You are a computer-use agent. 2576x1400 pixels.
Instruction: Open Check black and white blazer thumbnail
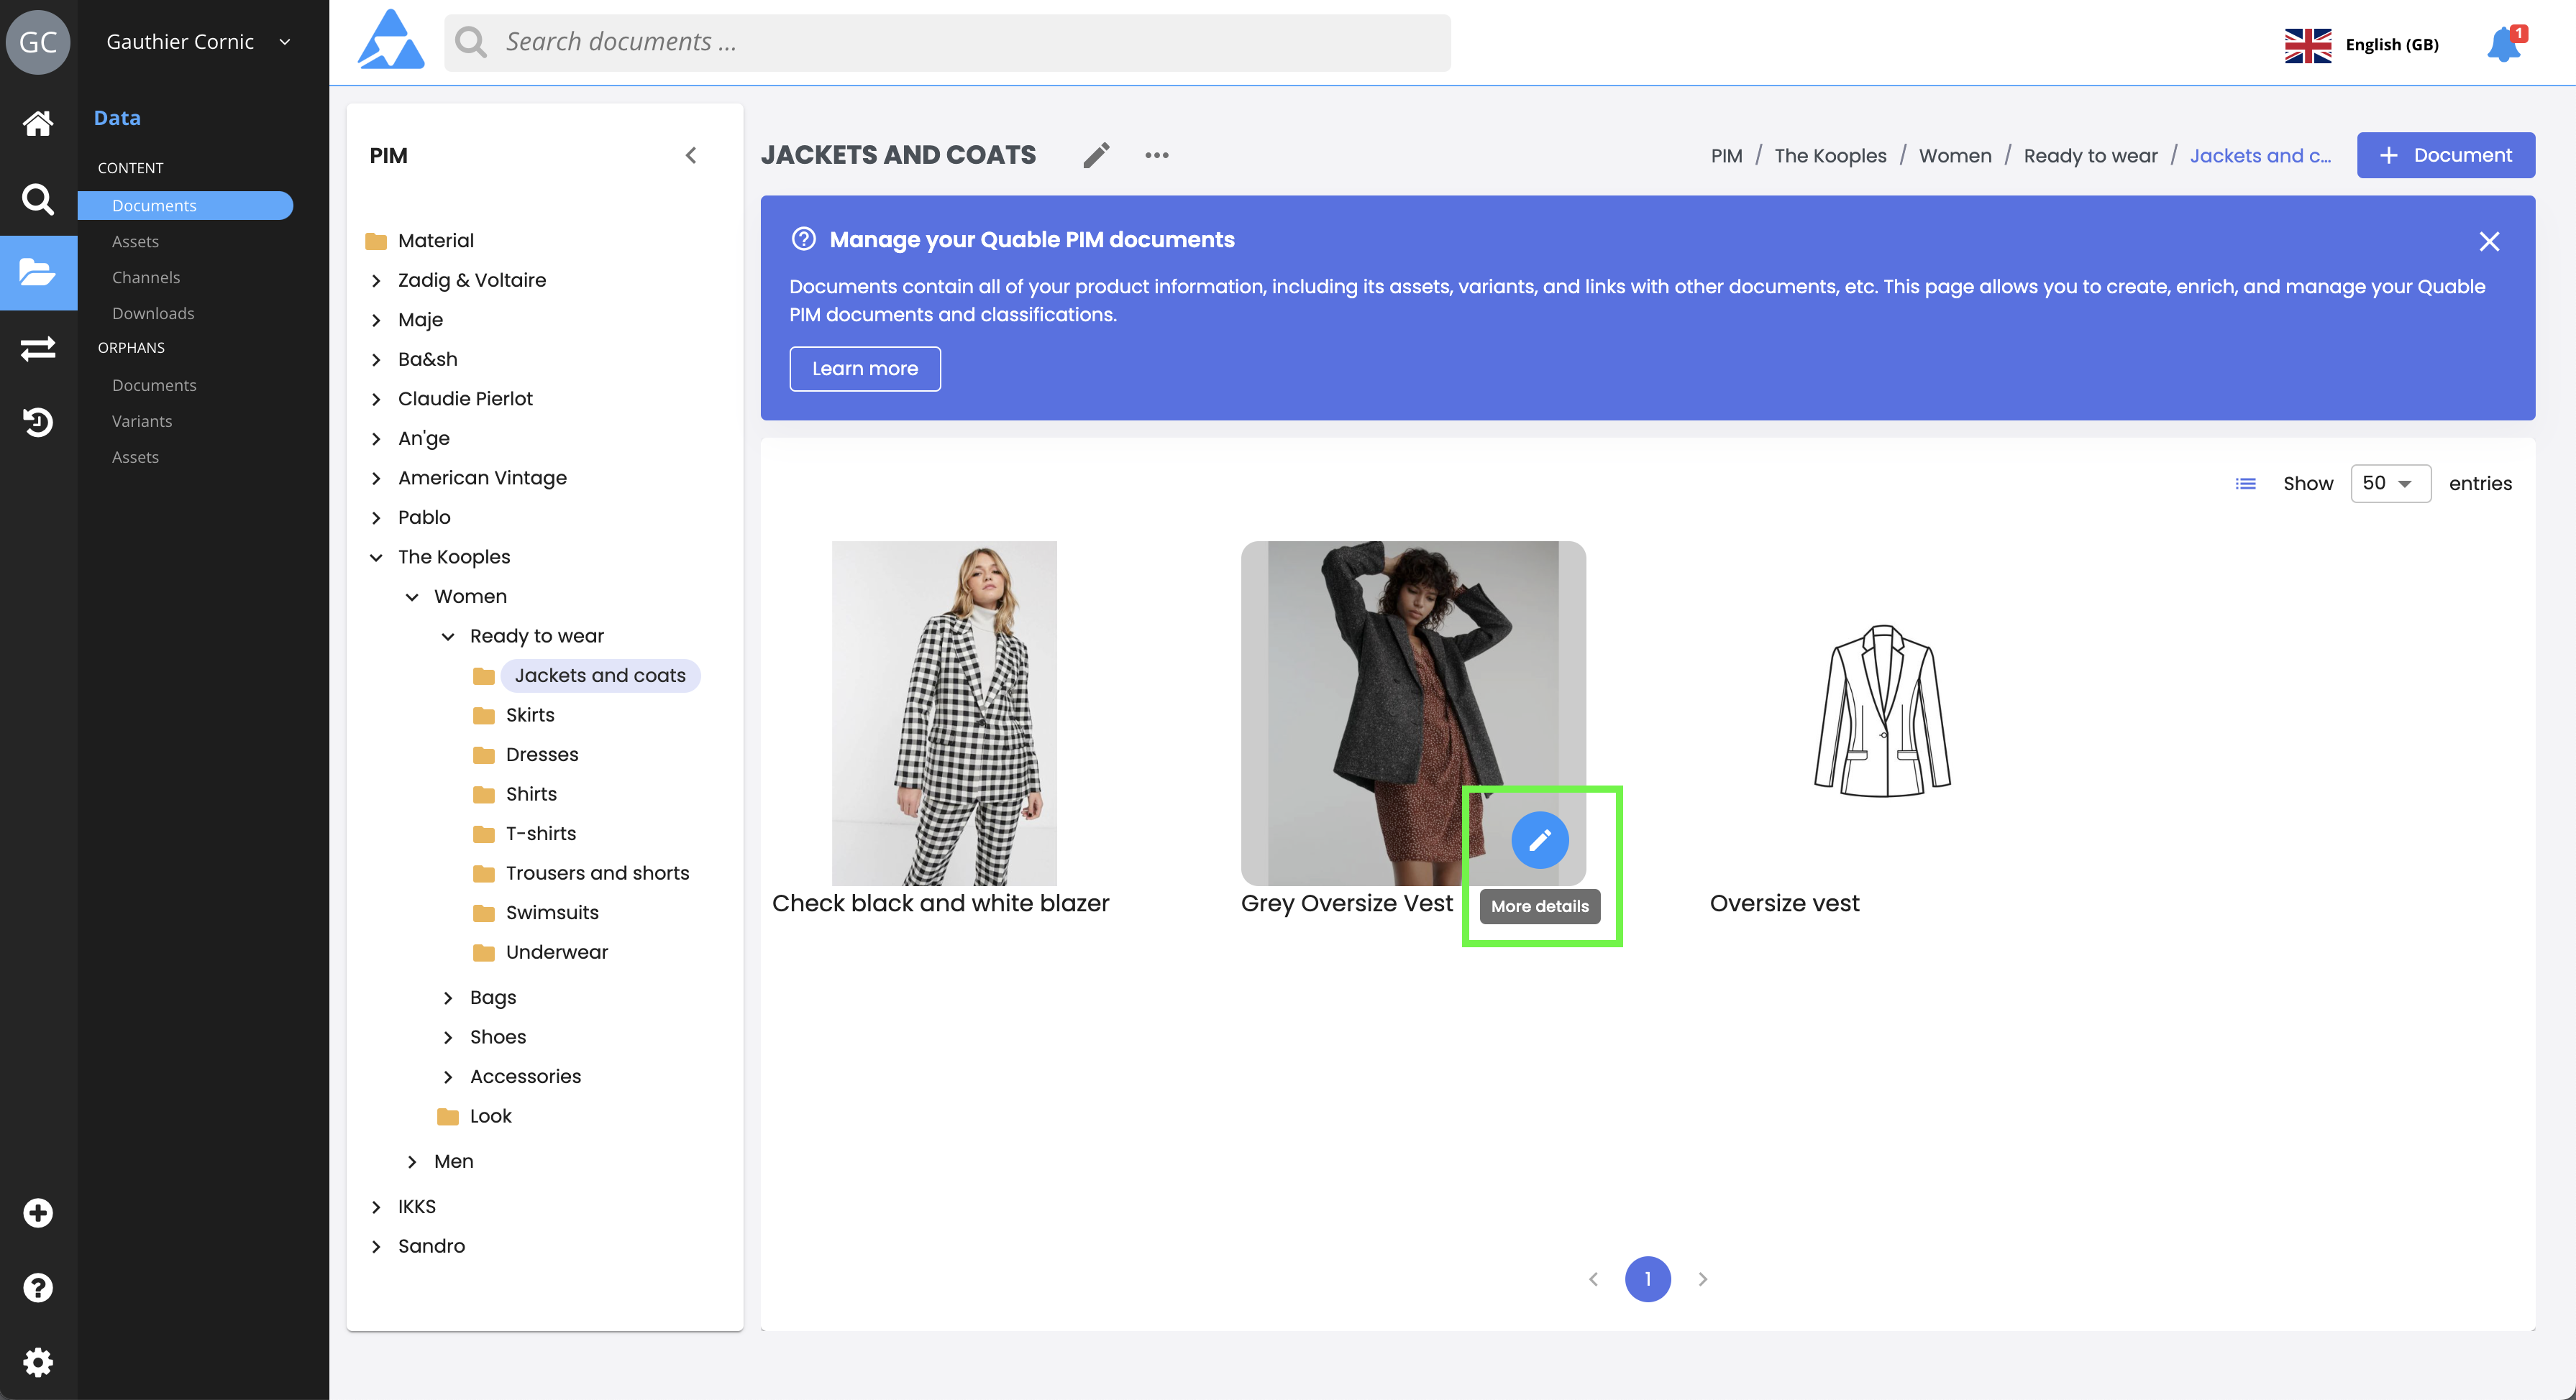(943, 712)
